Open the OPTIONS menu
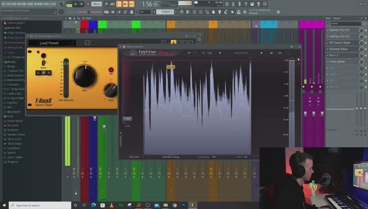The image size is (368, 209). (39, 4)
